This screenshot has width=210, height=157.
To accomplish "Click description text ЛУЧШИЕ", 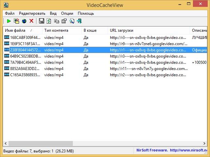I will [x=199, y=38].
